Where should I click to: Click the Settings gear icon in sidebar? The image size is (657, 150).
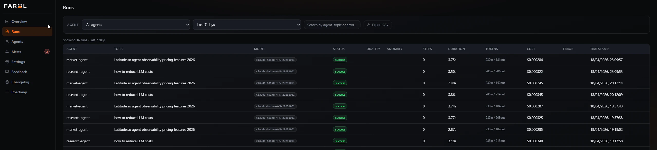coord(7,62)
